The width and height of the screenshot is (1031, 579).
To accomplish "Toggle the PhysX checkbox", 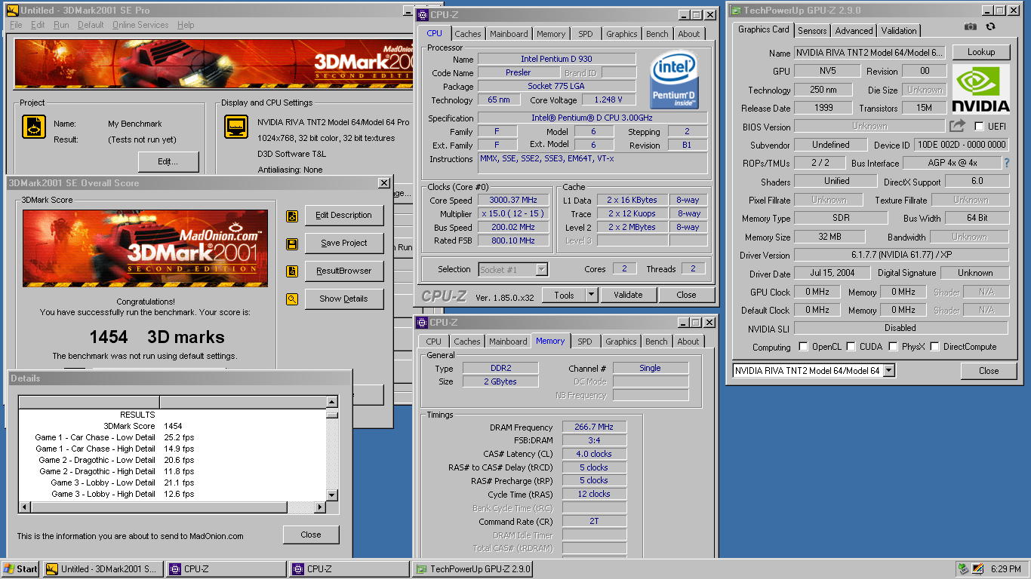I will click(x=894, y=347).
